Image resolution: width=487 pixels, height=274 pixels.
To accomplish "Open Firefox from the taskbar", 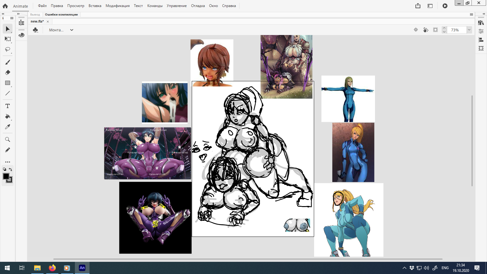I will pyautogui.click(x=52, y=268).
